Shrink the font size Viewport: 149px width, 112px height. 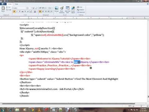tap(36, 8)
